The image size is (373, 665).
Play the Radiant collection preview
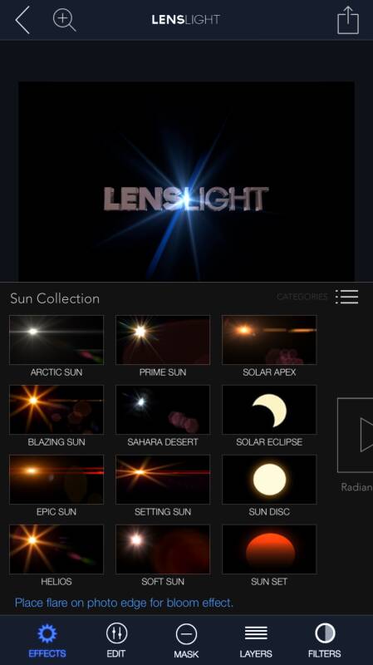(x=356, y=435)
